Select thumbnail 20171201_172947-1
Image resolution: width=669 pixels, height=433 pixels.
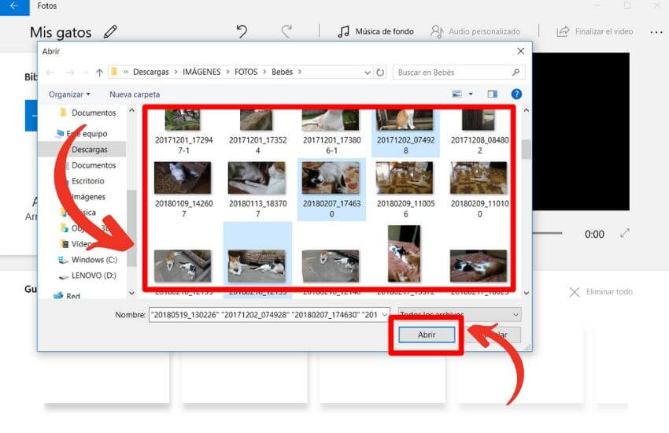coord(183,131)
